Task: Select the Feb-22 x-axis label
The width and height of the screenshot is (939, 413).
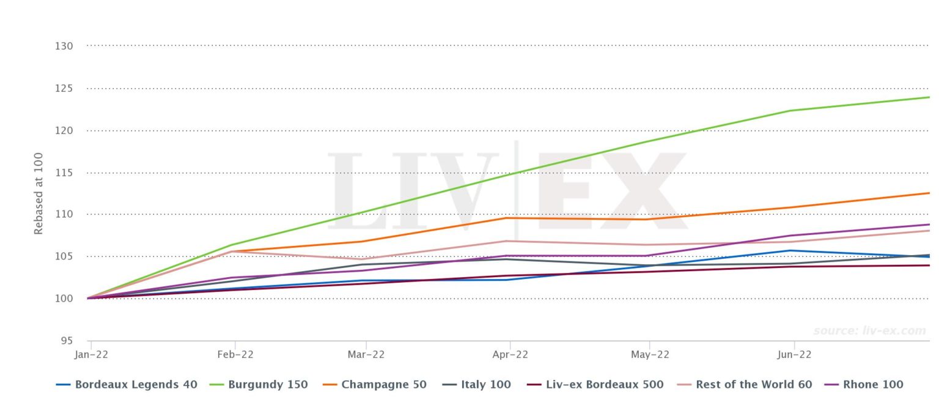Action: (235, 354)
